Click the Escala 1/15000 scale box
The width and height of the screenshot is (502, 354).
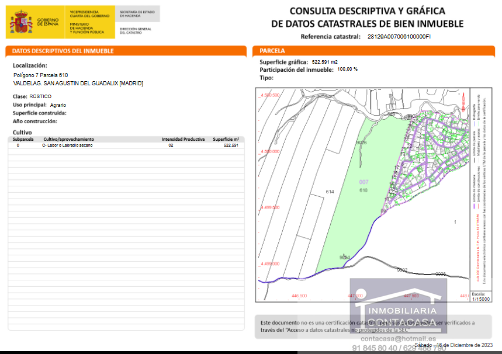pos(479,296)
